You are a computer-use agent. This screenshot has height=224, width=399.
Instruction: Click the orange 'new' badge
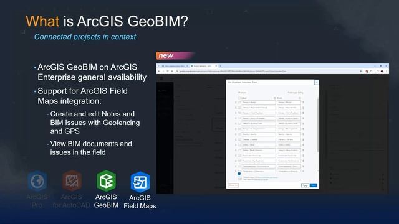click(x=176, y=55)
